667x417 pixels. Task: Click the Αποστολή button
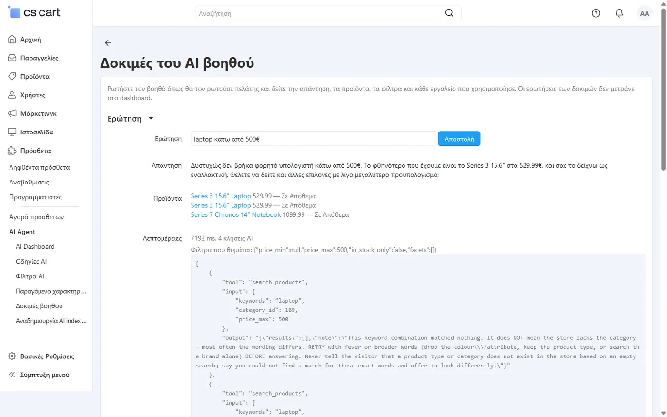tap(459, 139)
